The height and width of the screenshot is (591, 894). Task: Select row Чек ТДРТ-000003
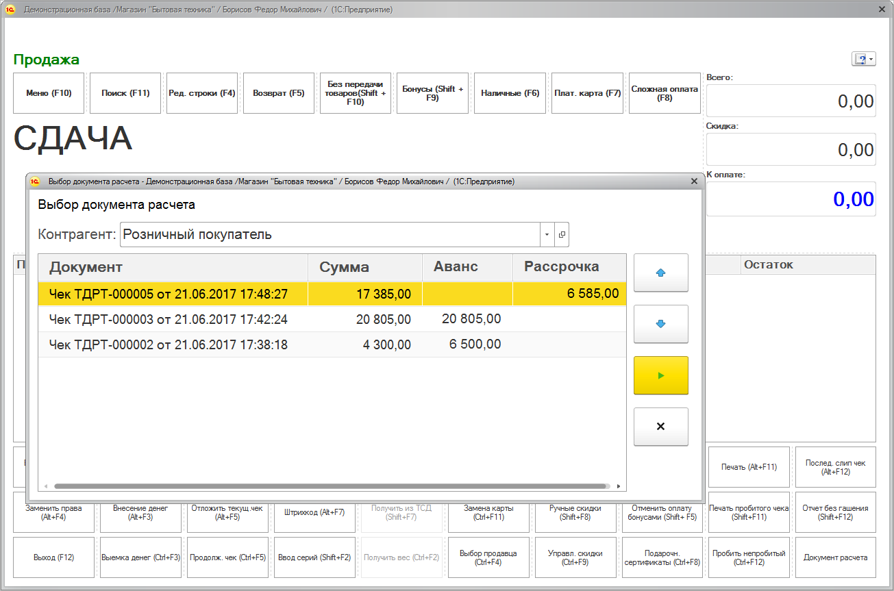[168, 319]
